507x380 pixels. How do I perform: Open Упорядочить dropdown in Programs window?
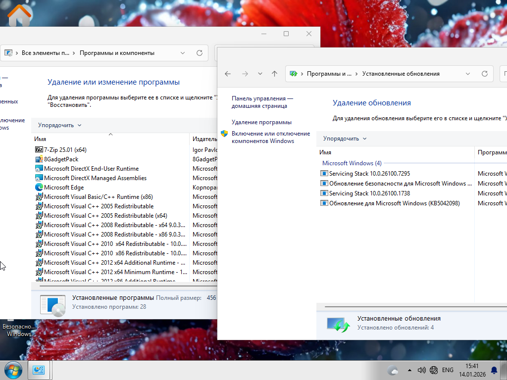coord(59,125)
